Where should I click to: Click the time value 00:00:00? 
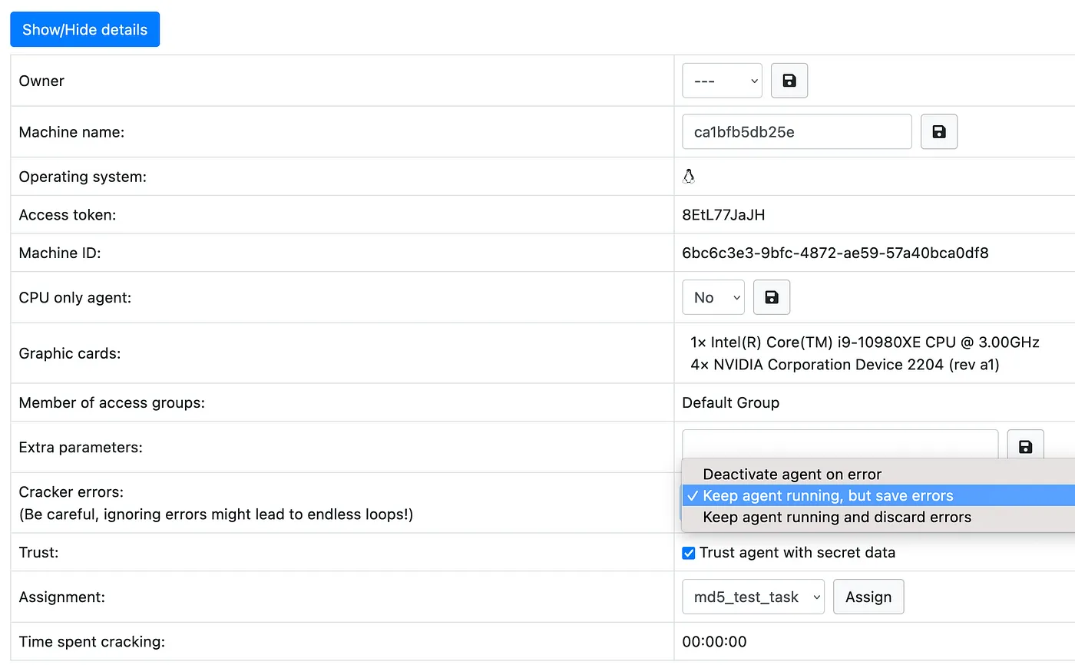(x=714, y=641)
